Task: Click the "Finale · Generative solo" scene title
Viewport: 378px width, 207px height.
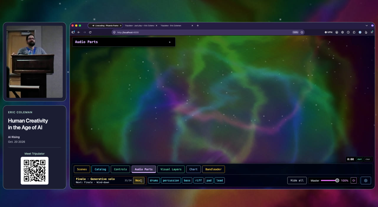Action: tap(95, 179)
